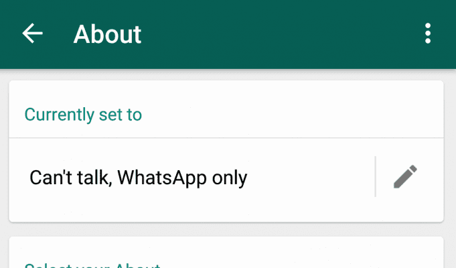456x268 pixels.
Task: Return to previous screen using left arrow
Action: [32, 33]
